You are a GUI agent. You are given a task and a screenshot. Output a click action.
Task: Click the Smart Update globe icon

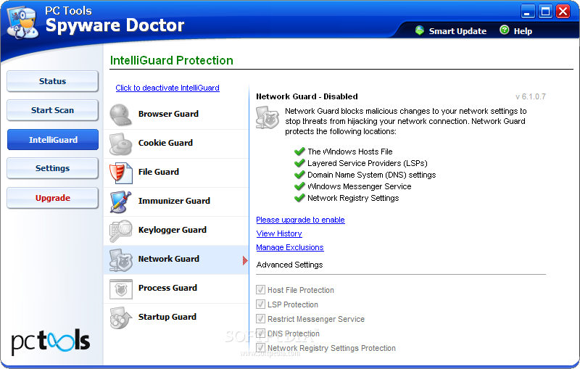point(420,30)
